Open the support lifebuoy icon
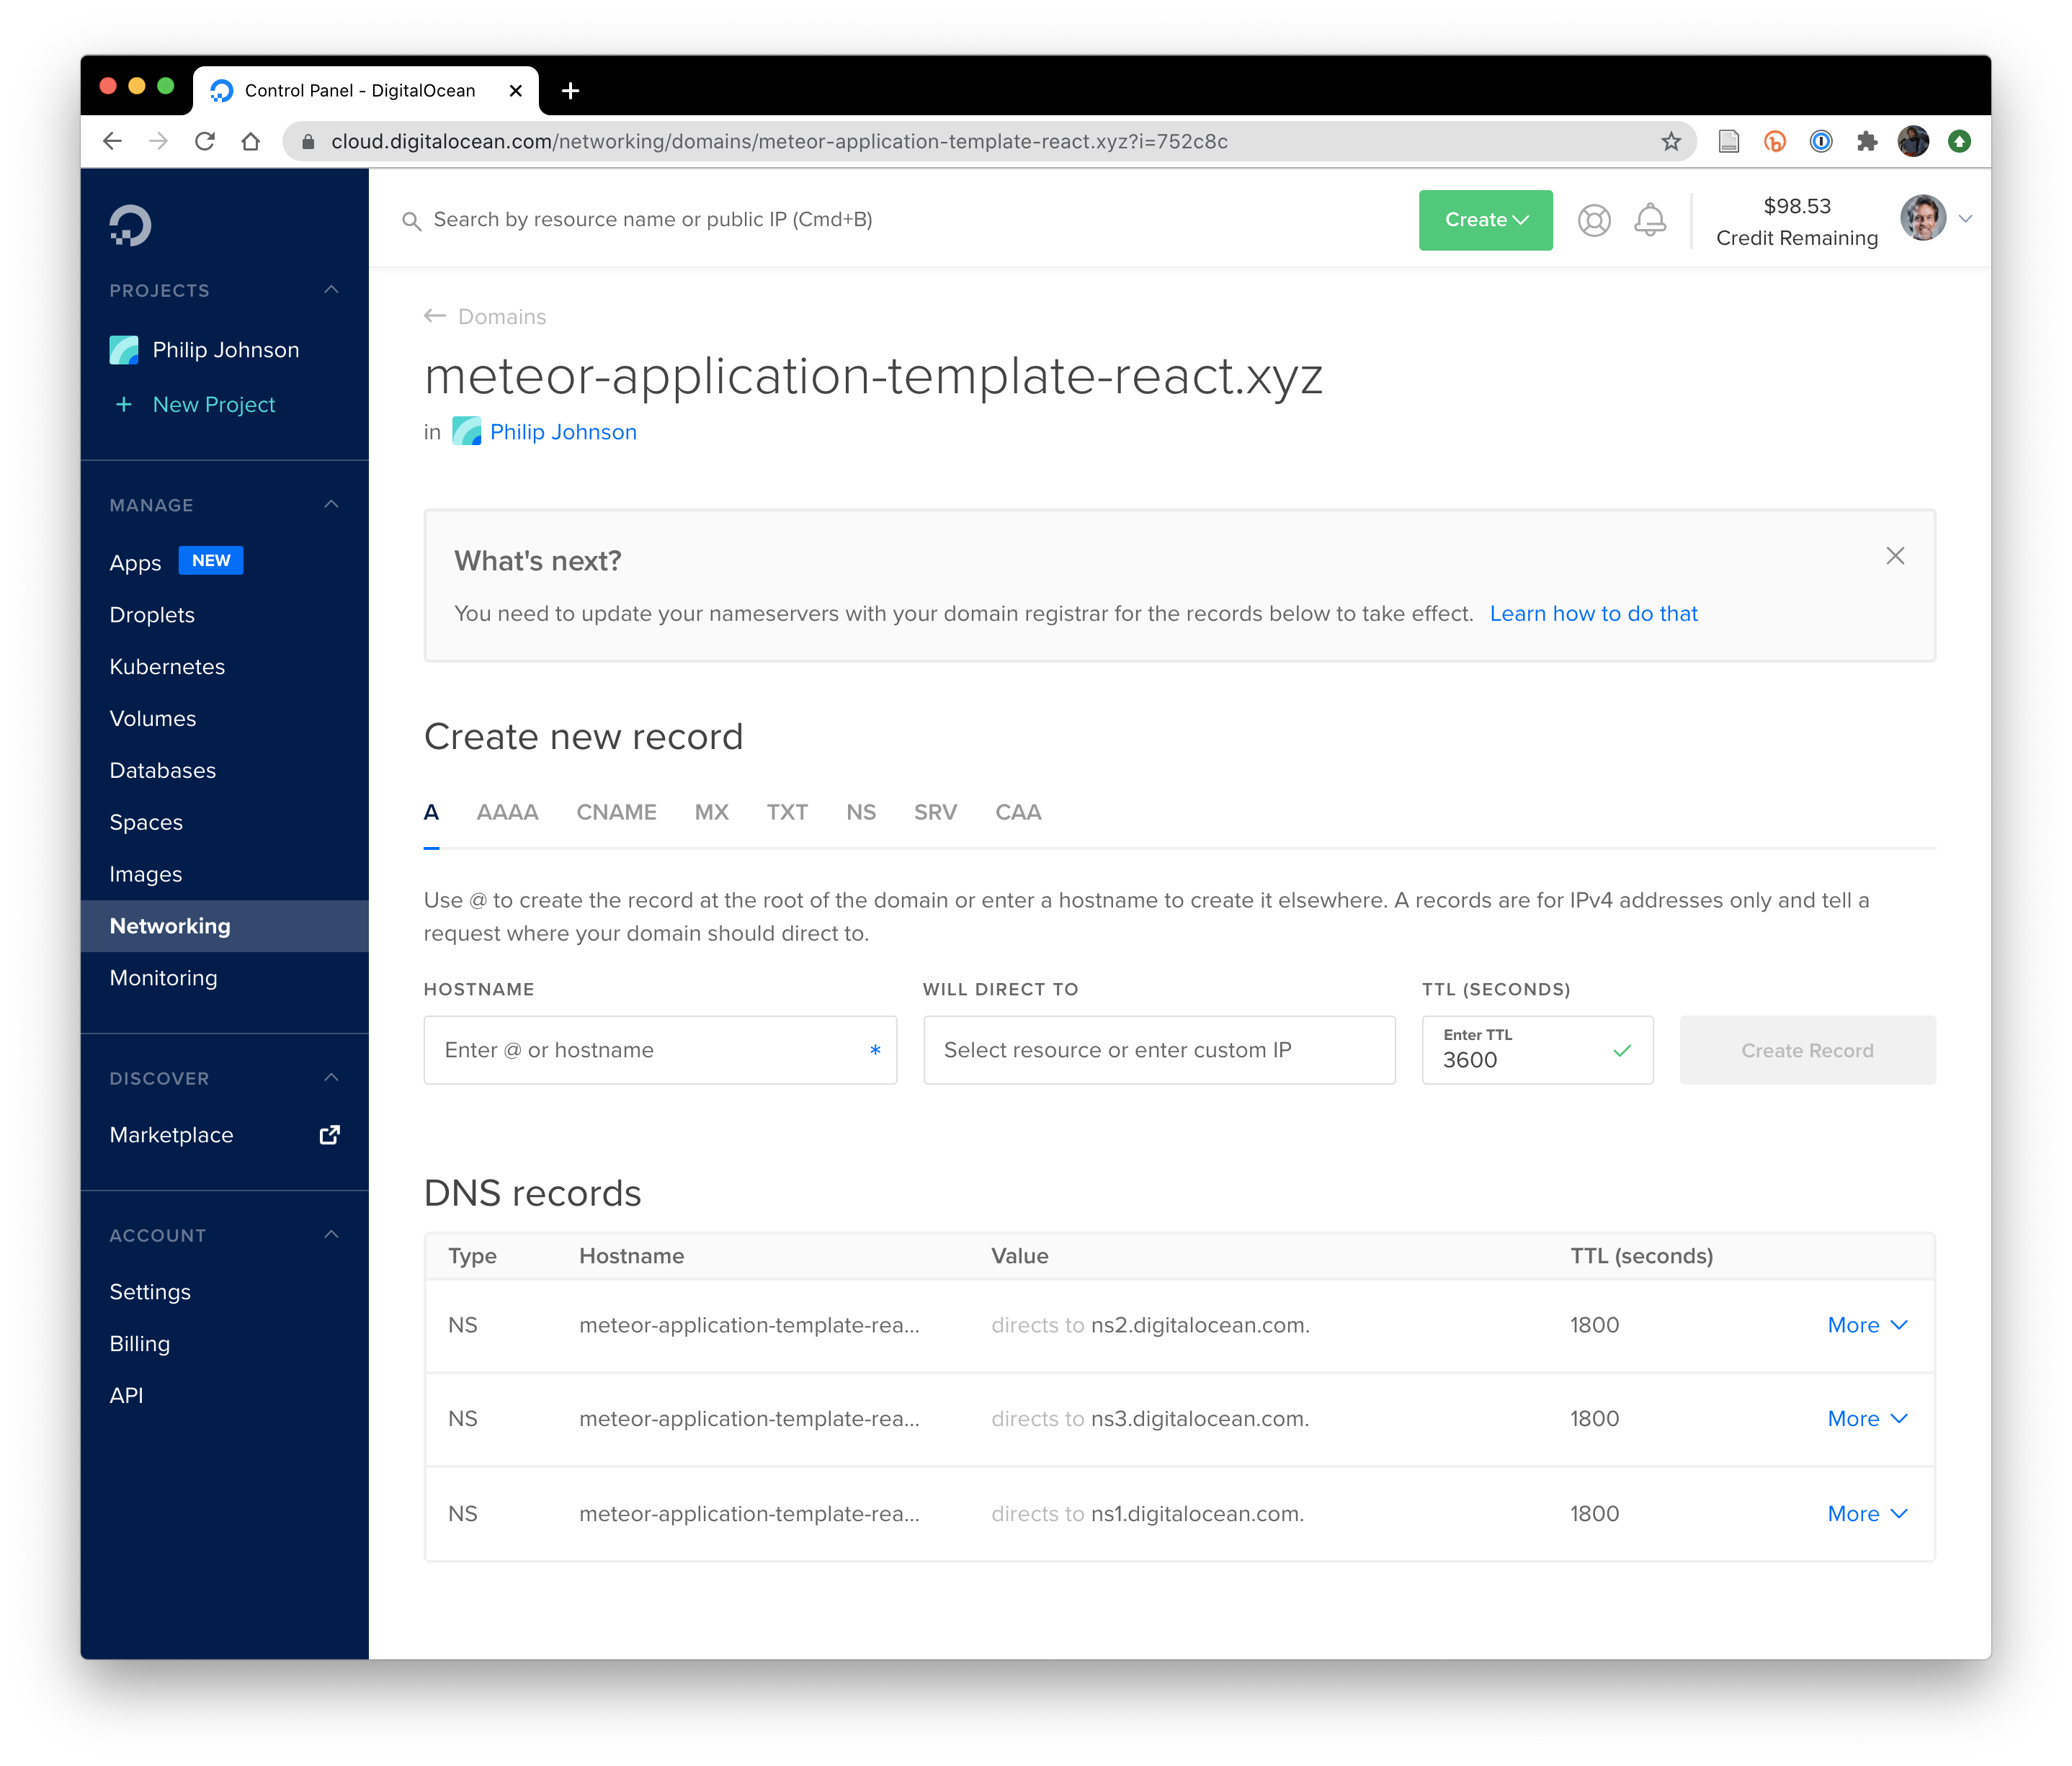This screenshot has width=2072, height=1766. (x=1594, y=220)
